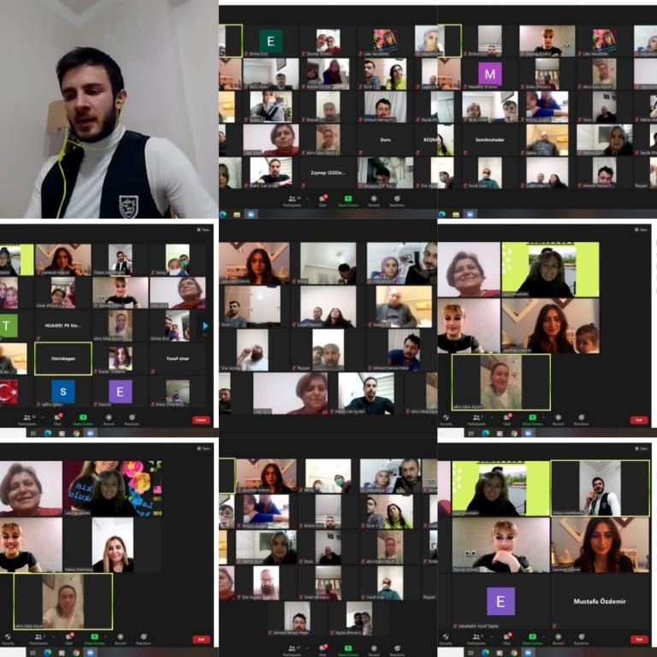The height and width of the screenshot is (657, 657).
Task: Open Reactions in the toolbar with Leave
Action: coord(132,419)
